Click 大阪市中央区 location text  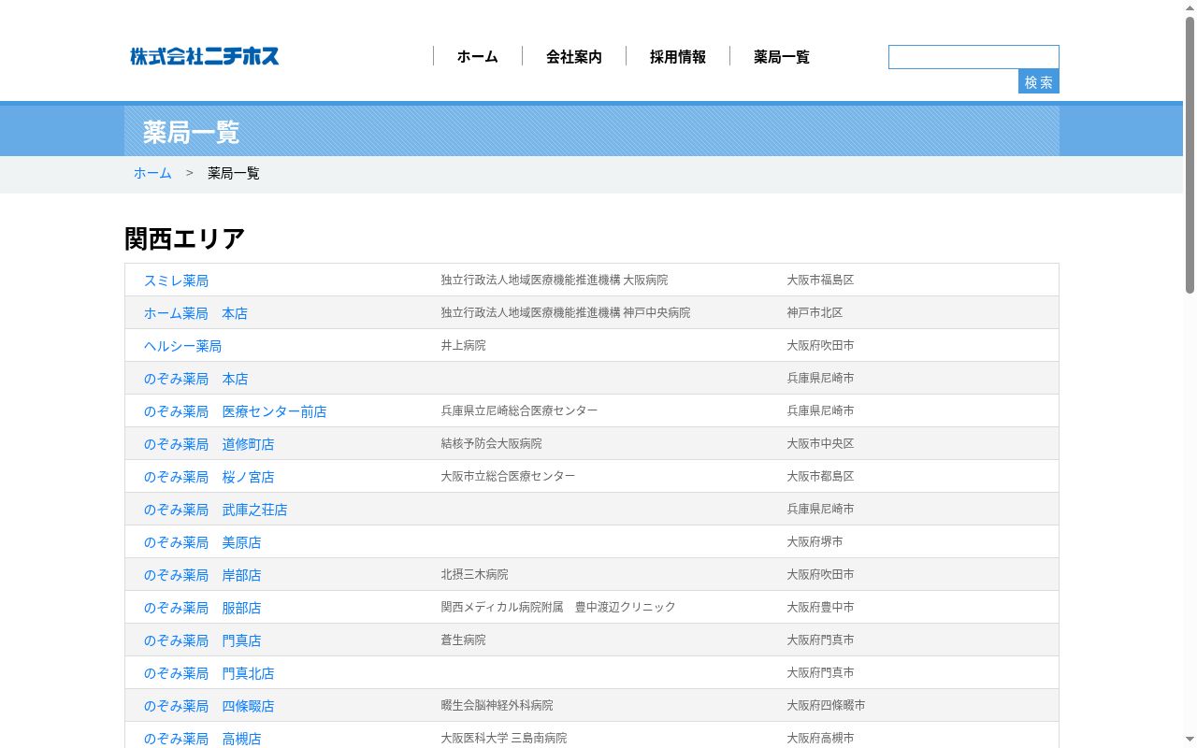pos(820,443)
